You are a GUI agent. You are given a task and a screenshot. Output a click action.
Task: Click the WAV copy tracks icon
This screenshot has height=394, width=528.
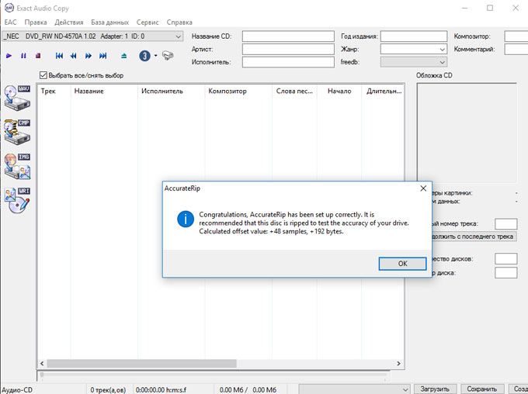coord(17,98)
